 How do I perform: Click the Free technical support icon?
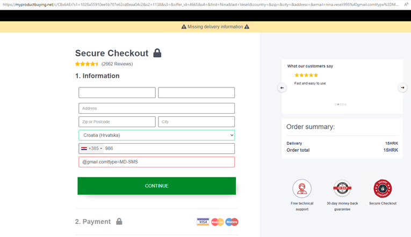302,189
